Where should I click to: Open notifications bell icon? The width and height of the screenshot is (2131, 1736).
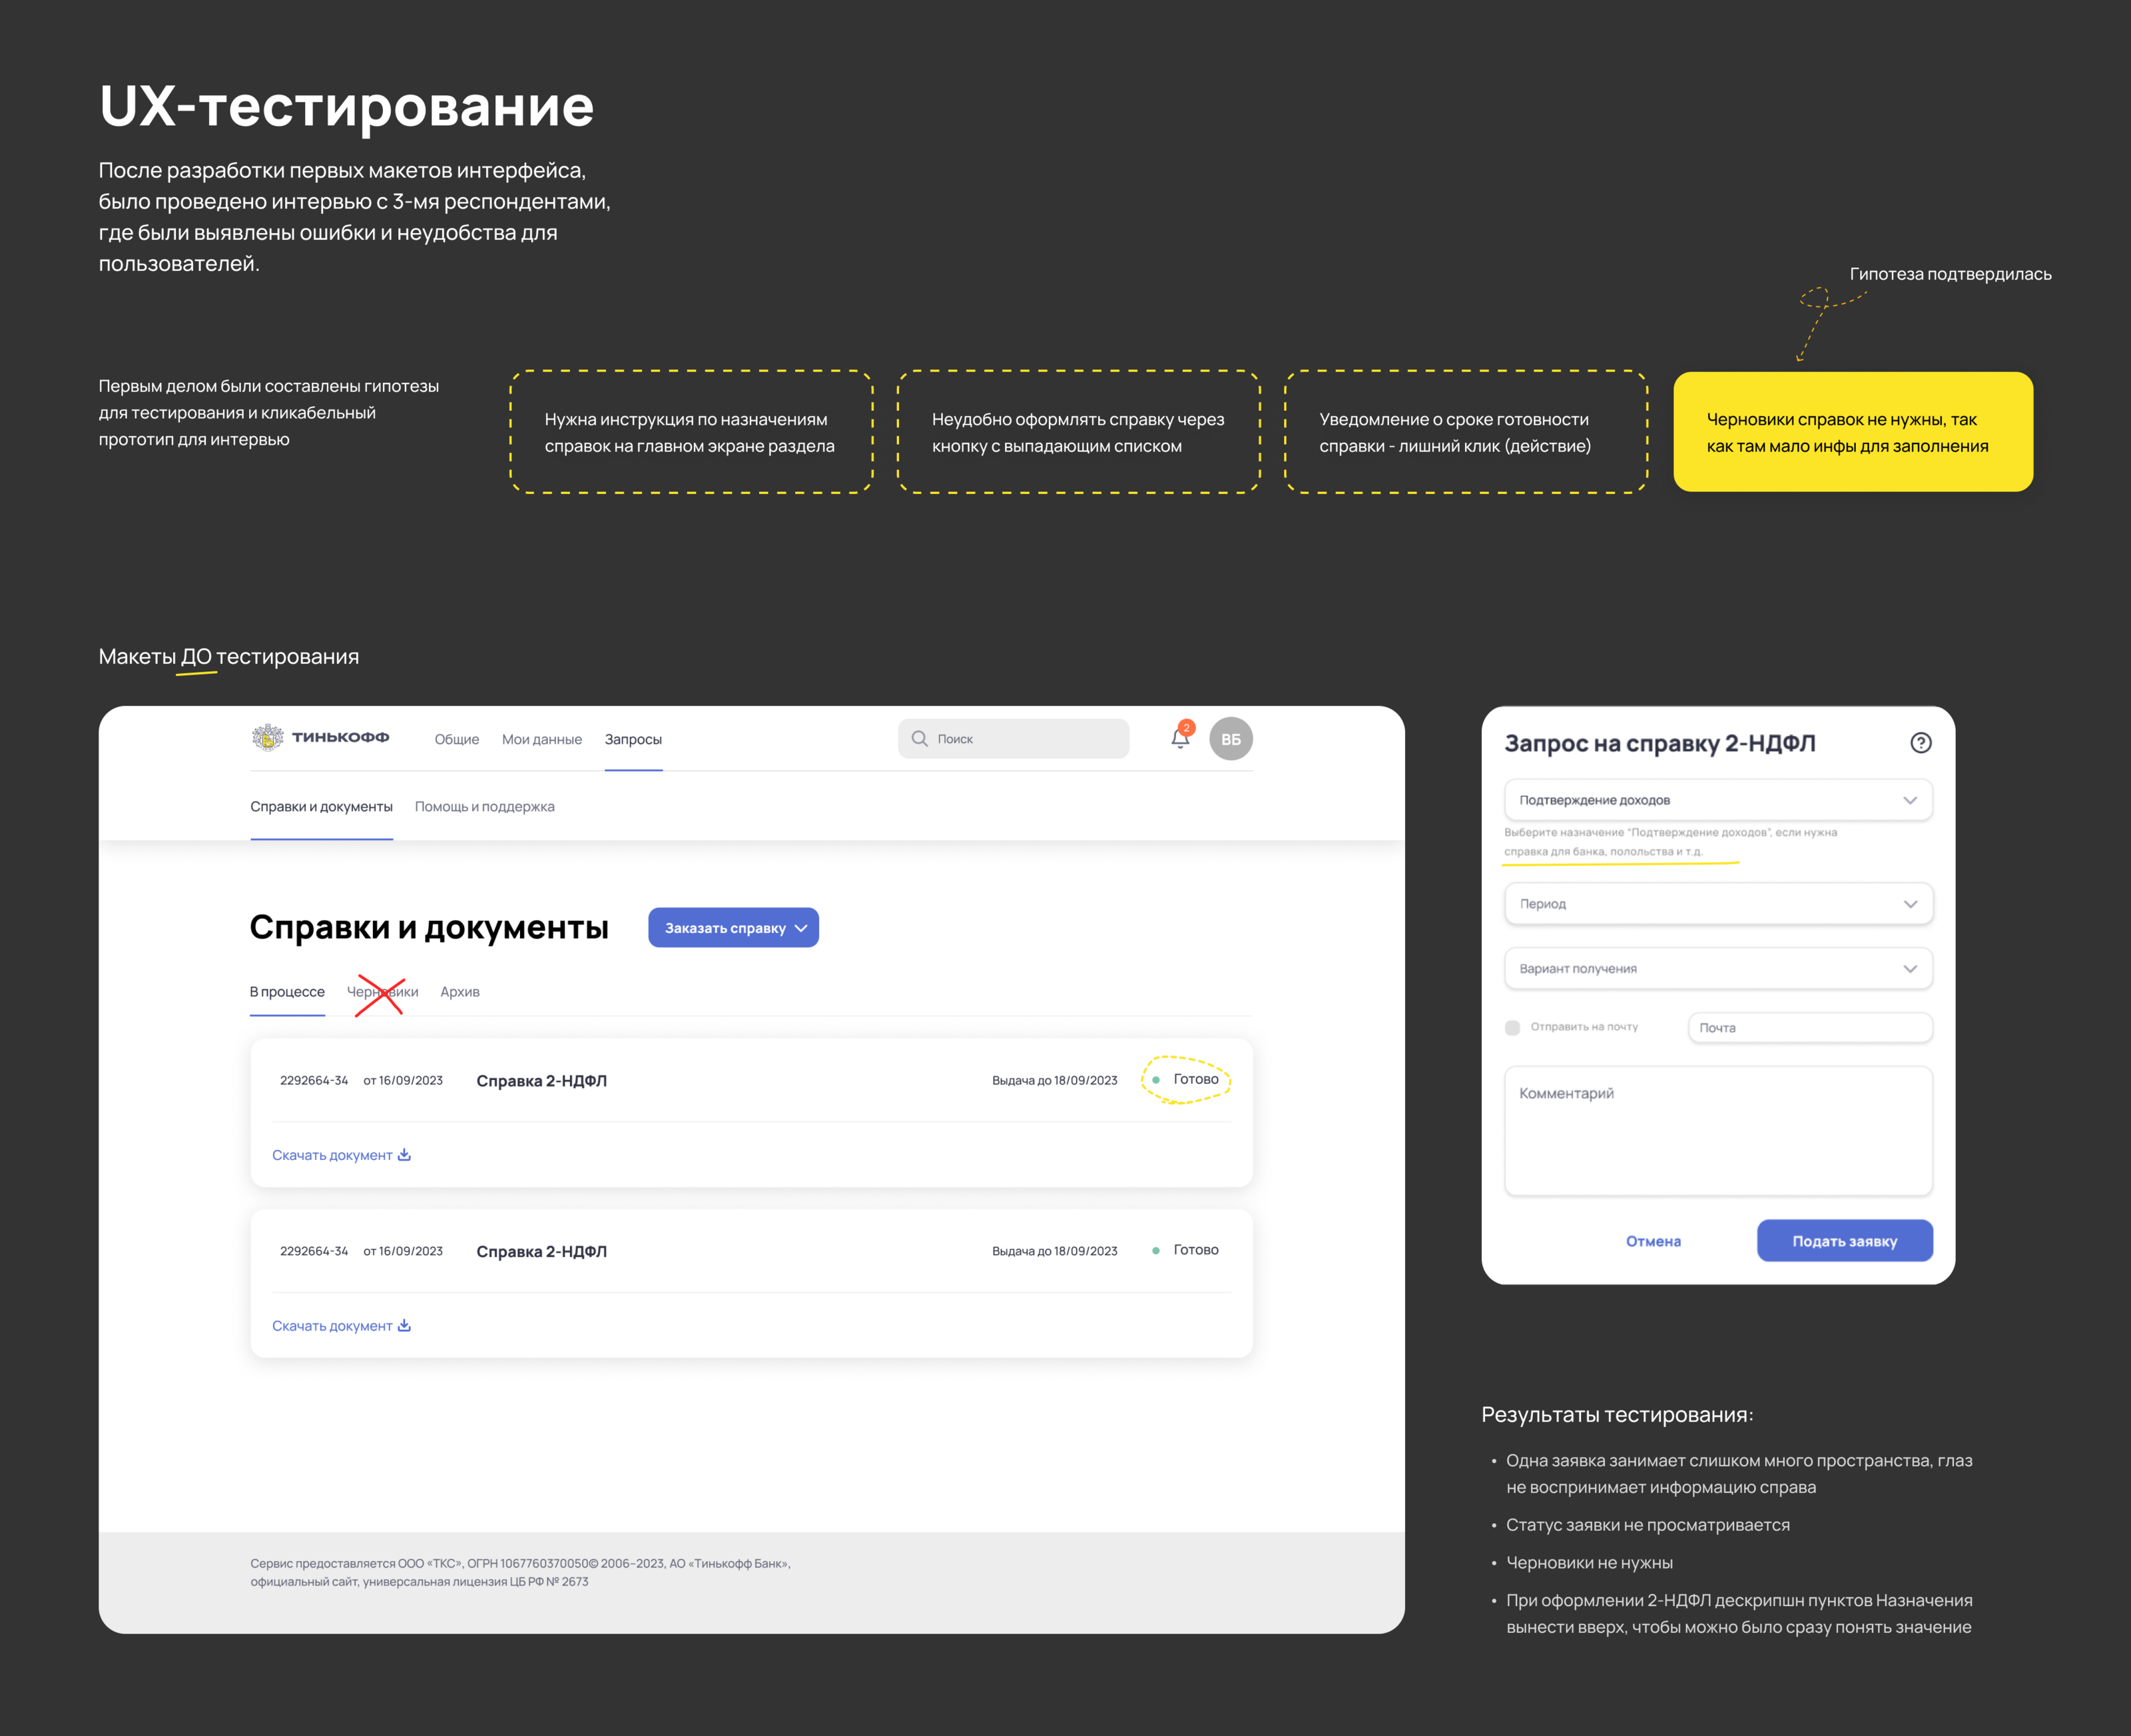(1180, 739)
